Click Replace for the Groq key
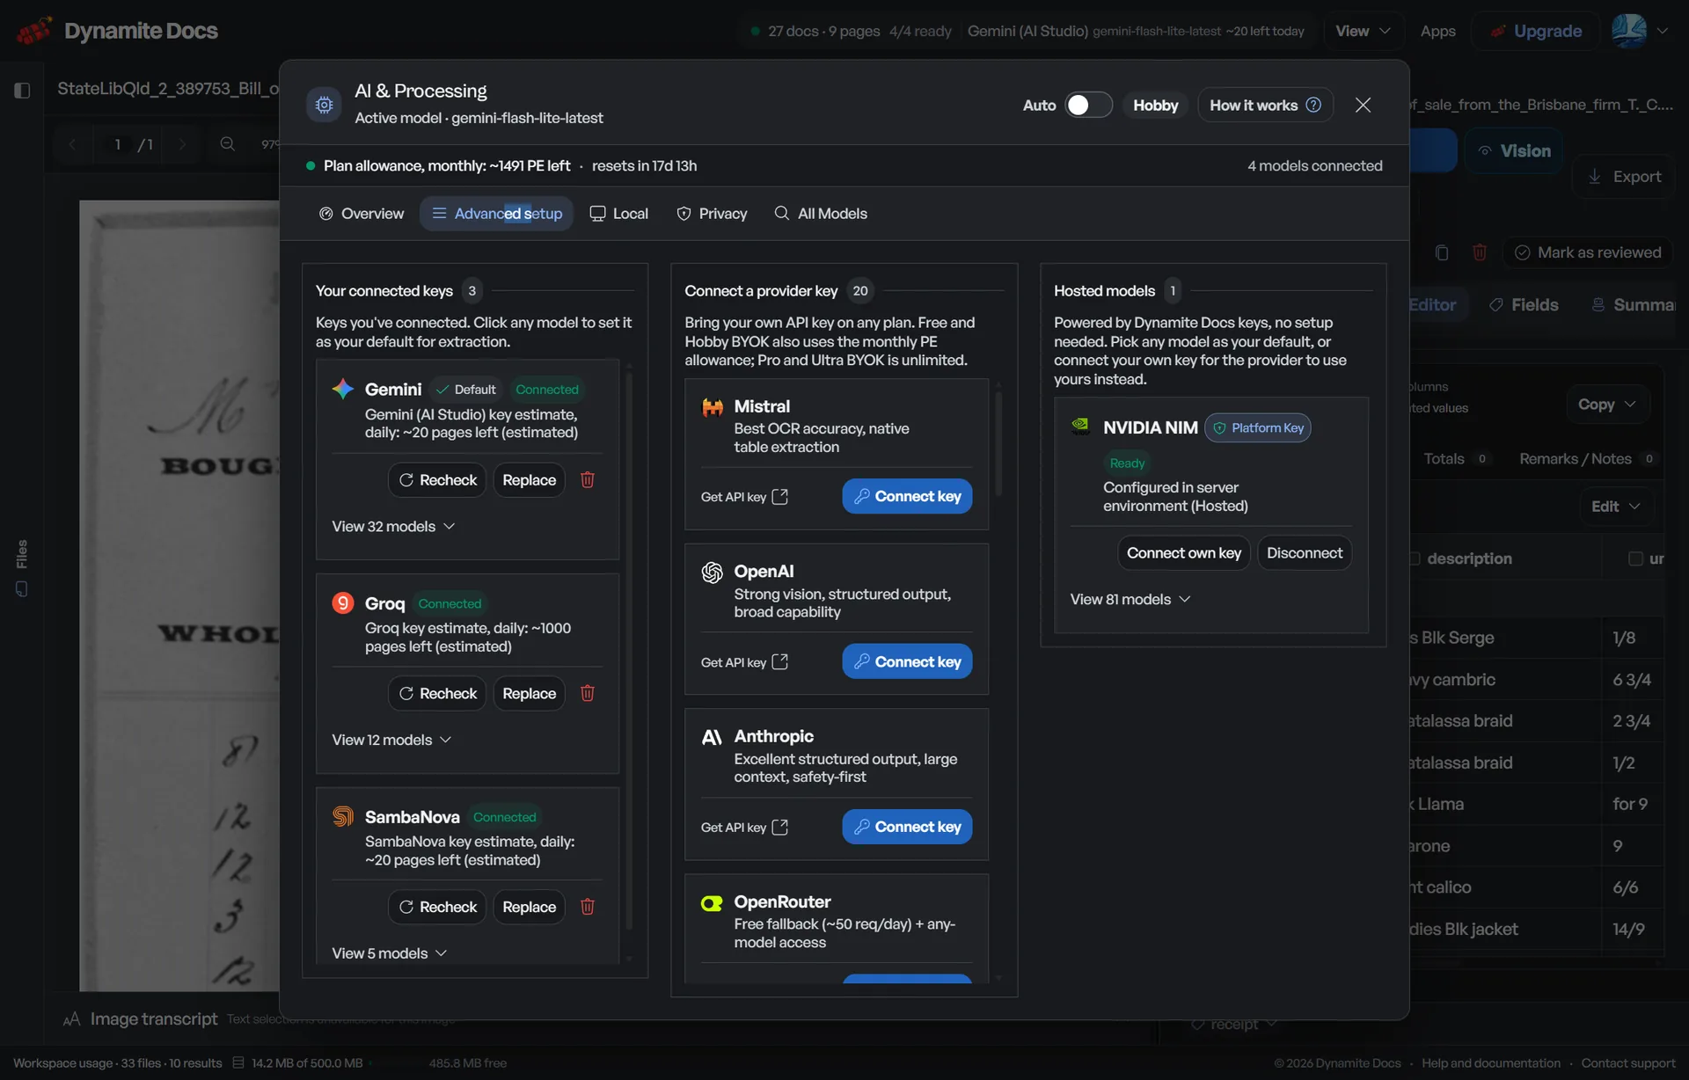The height and width of the screenshot is (1080, 1689). (x=529, y=694)
